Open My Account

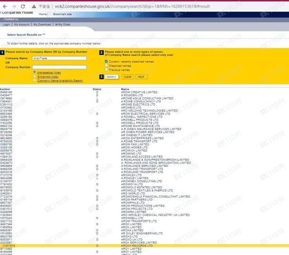point(22,24)
